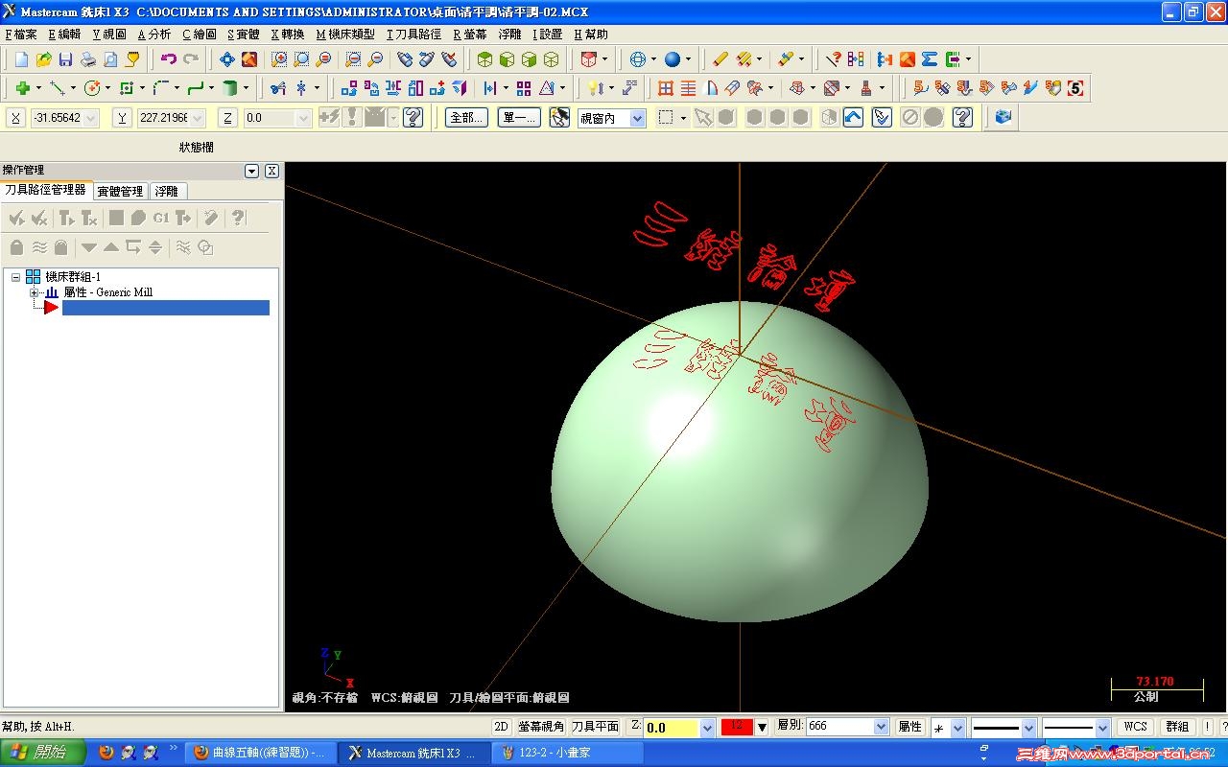This screenshot has height=767, width=1228.
Task: Select the green cylinder solid primitive tool
Action: (x=230, y=88)
